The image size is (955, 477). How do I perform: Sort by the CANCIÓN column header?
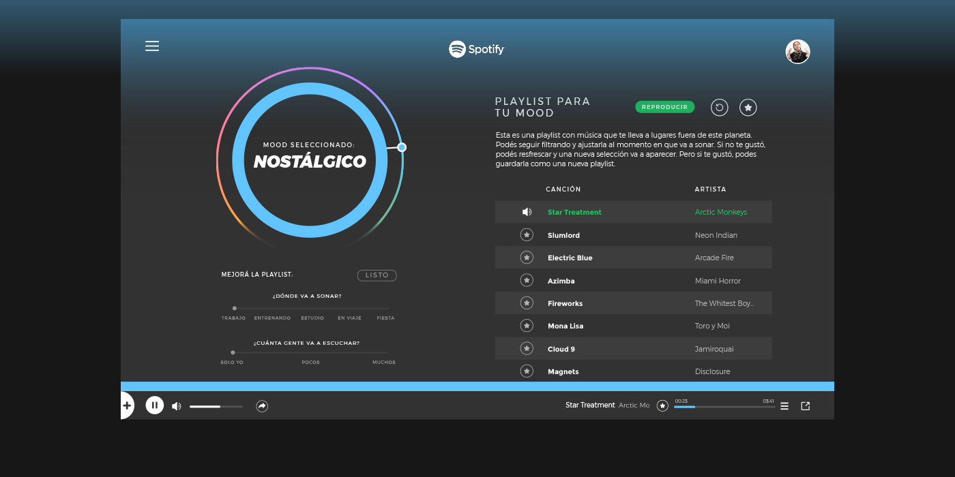563,189
